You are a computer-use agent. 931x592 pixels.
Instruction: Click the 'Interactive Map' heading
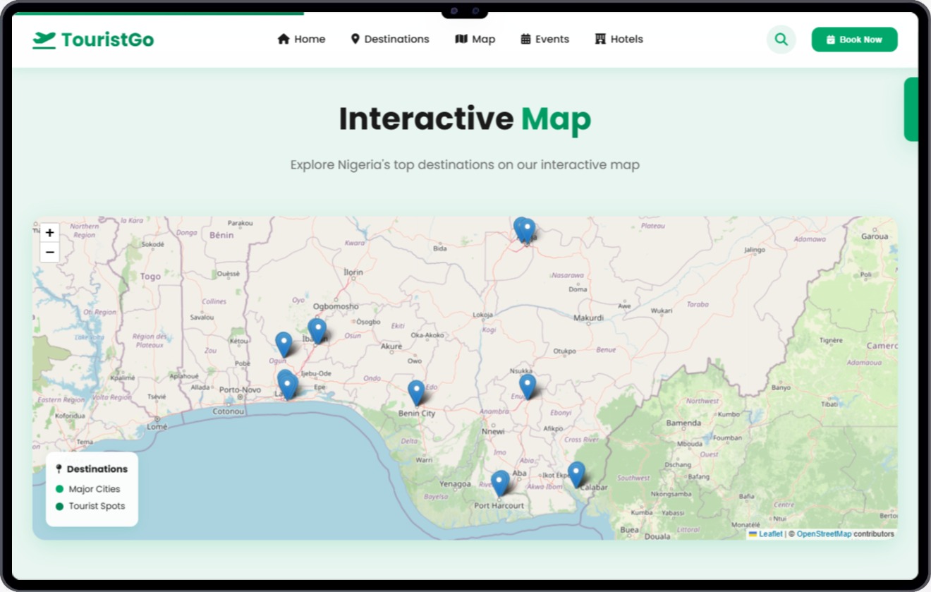[465, 119]
